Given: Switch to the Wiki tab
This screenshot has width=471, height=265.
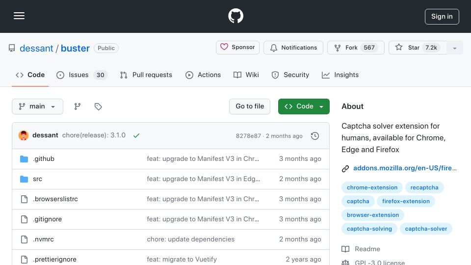Looking at the screenshot, I should (x=246, y=75).
